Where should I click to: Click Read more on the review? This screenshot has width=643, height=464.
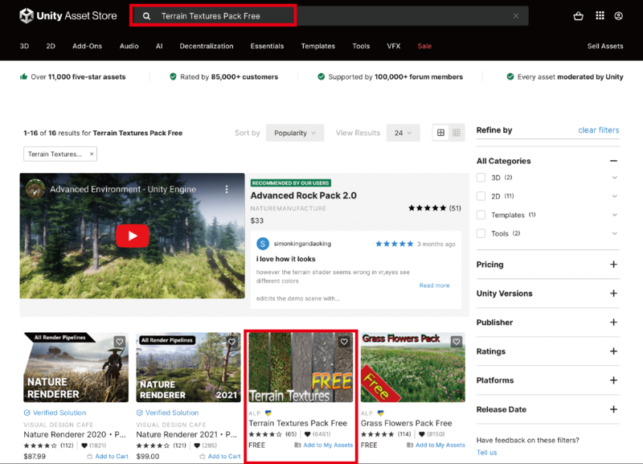434,285
